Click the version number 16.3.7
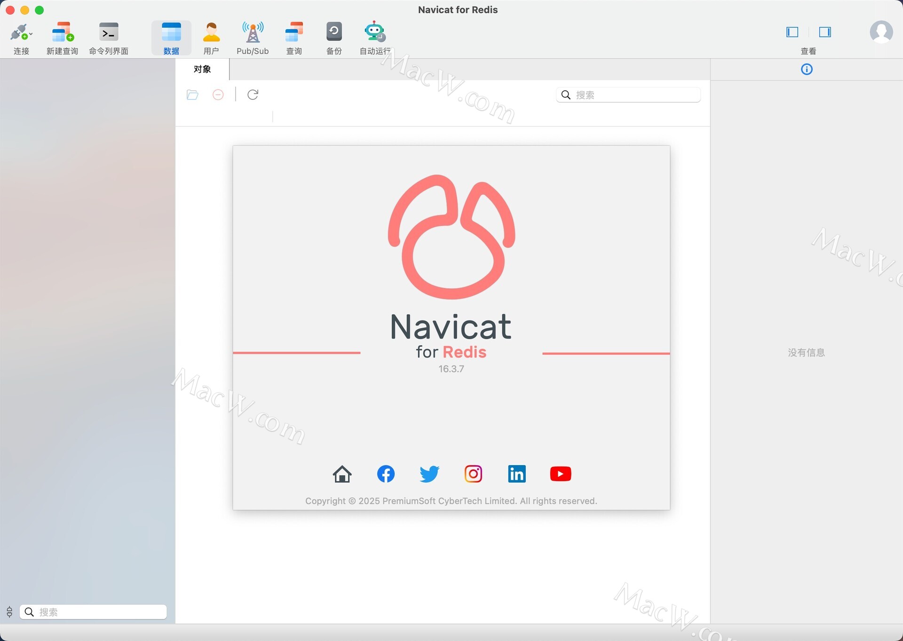This screenshot has height=641, width=903. click(x=451, y=369)
